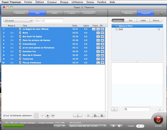Open the Optiarc DVD RW destination dropdown

click(x=87, y=126)
